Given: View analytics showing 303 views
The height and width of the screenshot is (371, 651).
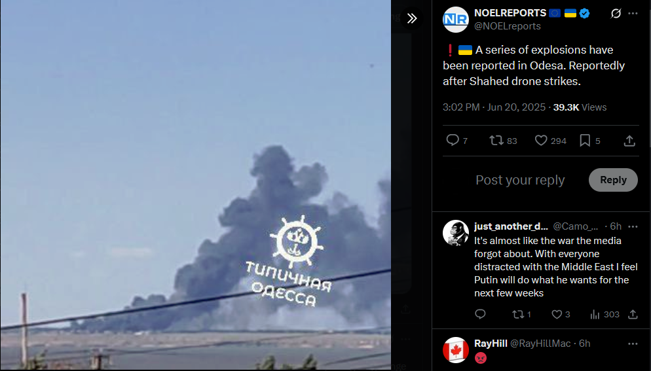Looking at the screenshot, I should [604, 315].
